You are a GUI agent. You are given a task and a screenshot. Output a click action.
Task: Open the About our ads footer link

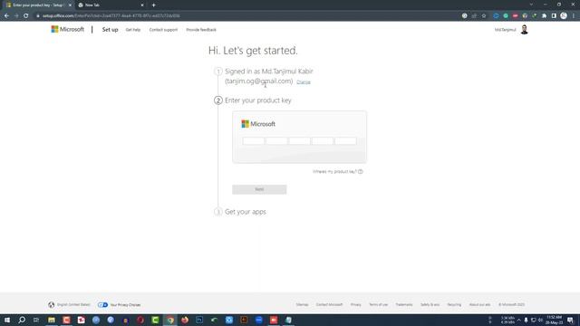click(479, 304)
